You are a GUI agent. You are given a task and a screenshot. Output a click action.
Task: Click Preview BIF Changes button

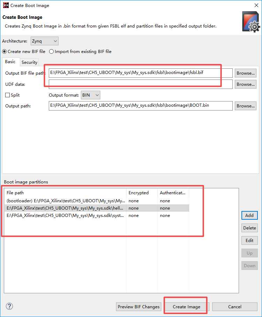pos(139,307)
